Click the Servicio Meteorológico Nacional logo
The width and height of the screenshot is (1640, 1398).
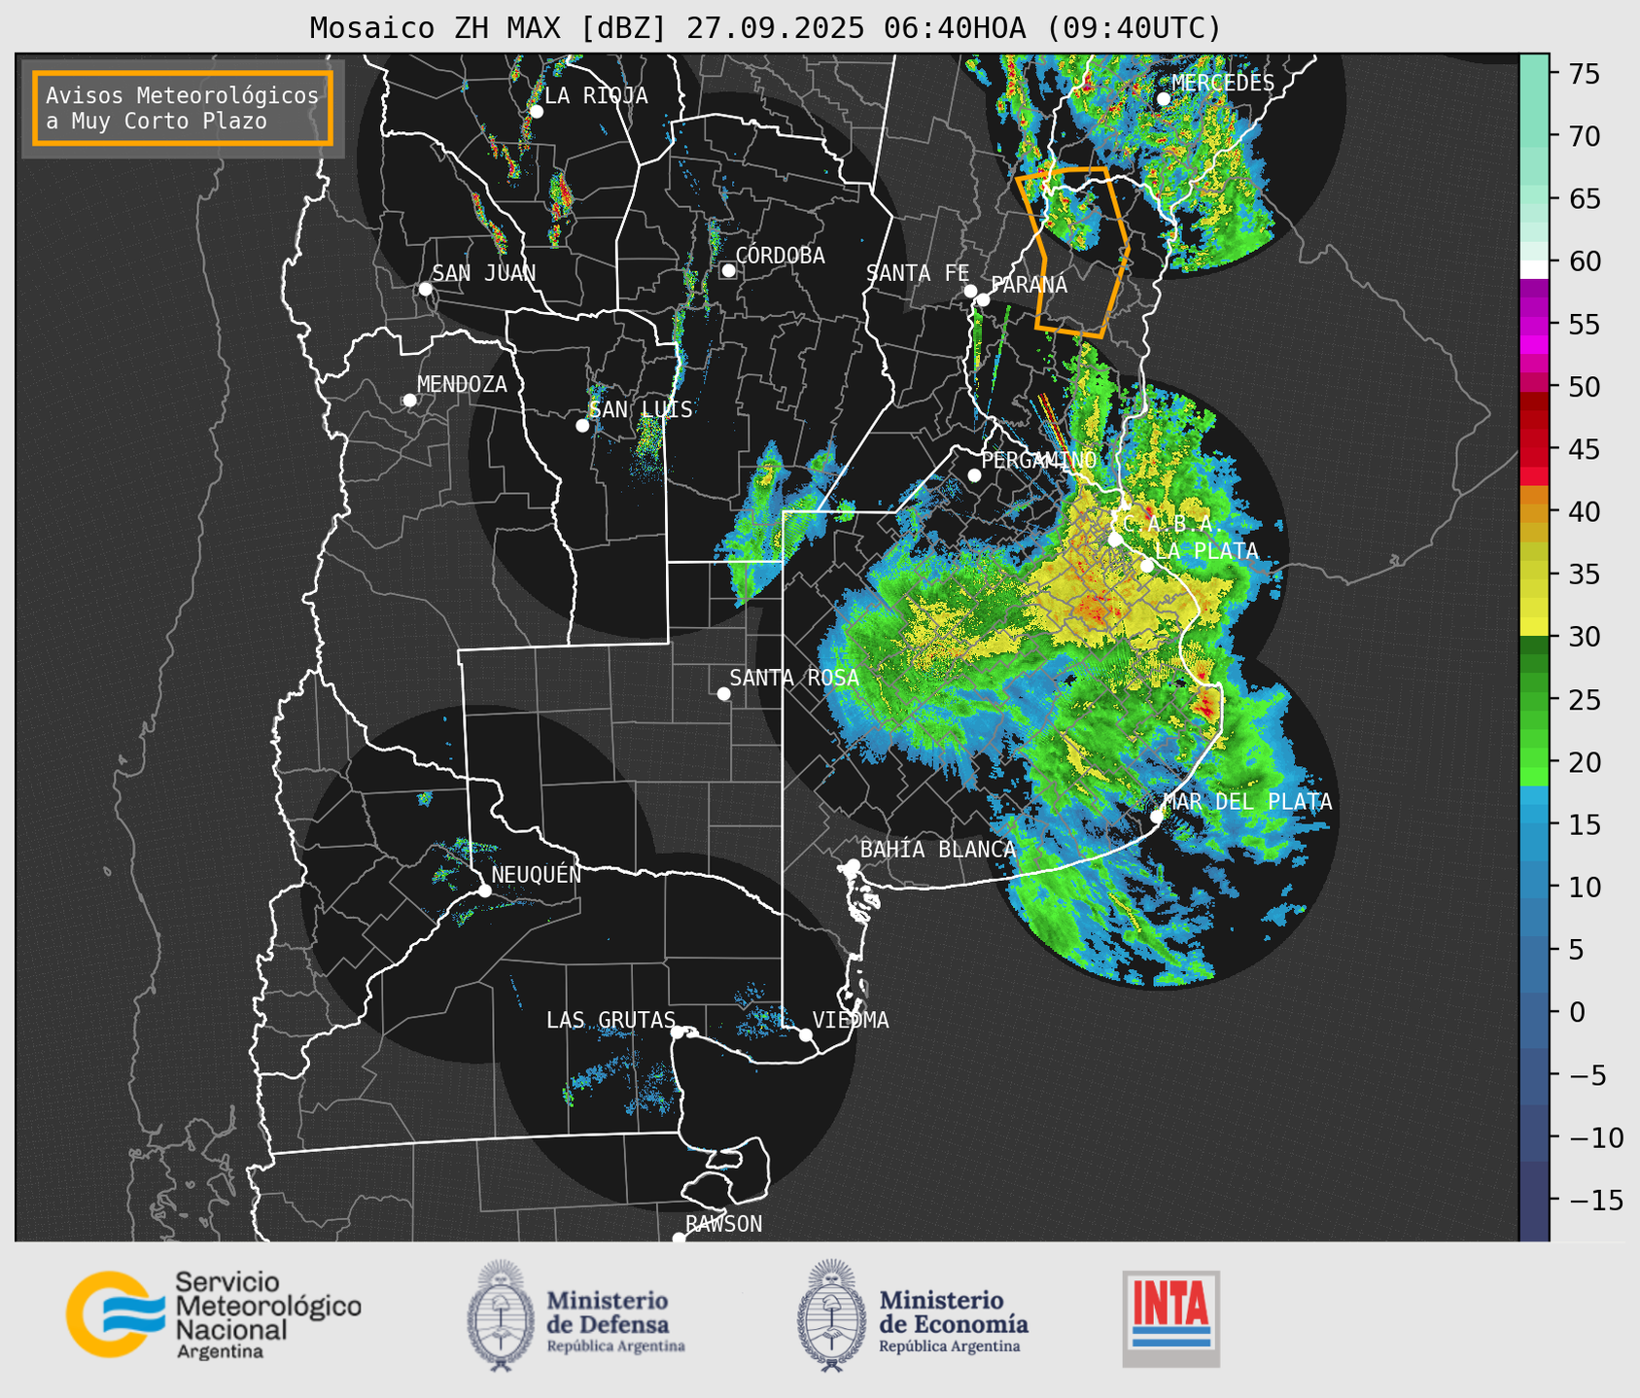(x=213, y=1314)
